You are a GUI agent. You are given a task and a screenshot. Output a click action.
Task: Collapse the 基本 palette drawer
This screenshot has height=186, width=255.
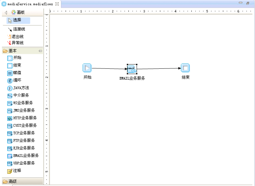tap(23, 51)
